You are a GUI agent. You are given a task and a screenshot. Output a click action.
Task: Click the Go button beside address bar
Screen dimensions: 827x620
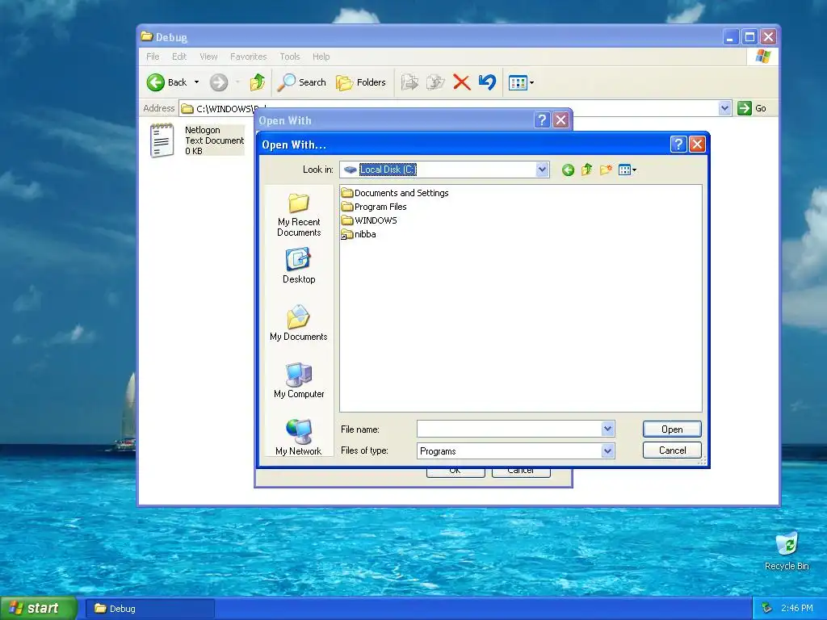tap(752, 108)
